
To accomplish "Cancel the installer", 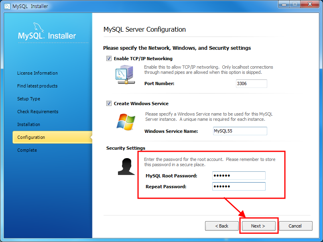I will click(x=296, y=226).
